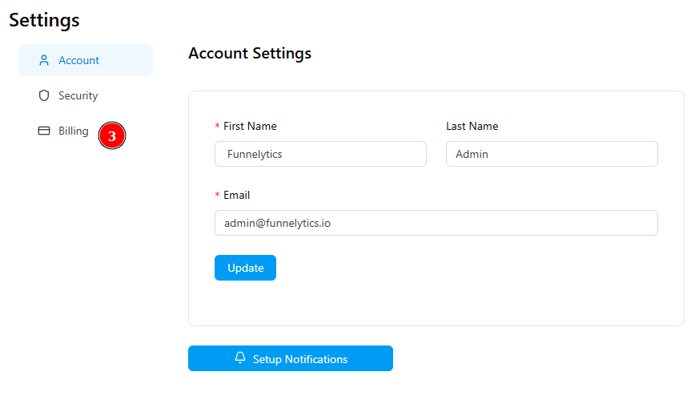Click the Account Settings heading

pyautogui.click(x=250, y=53)
